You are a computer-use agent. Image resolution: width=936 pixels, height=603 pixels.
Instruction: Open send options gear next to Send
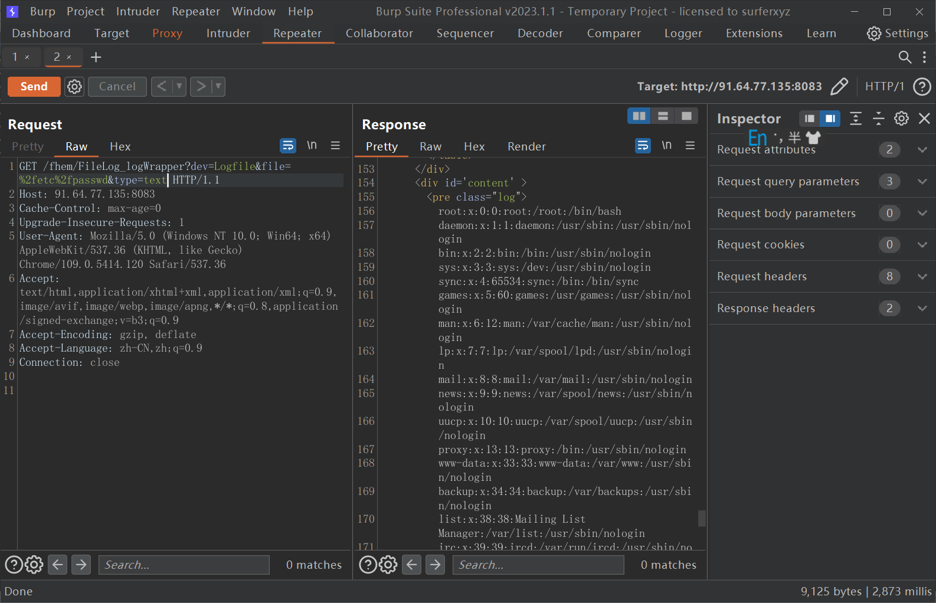point(74,87)
